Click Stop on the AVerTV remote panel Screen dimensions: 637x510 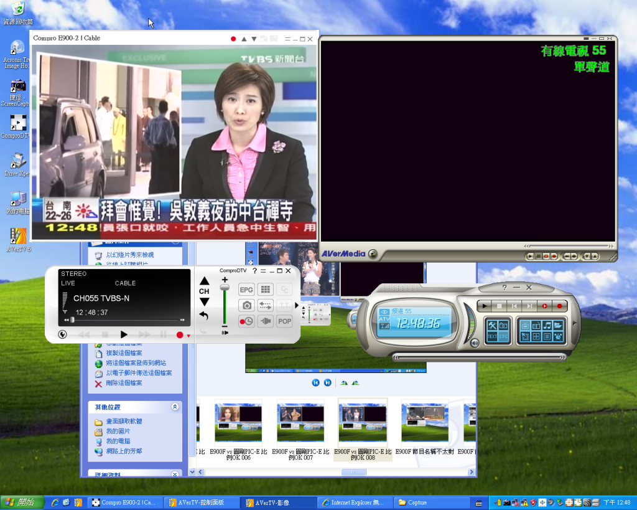(500, 306)
